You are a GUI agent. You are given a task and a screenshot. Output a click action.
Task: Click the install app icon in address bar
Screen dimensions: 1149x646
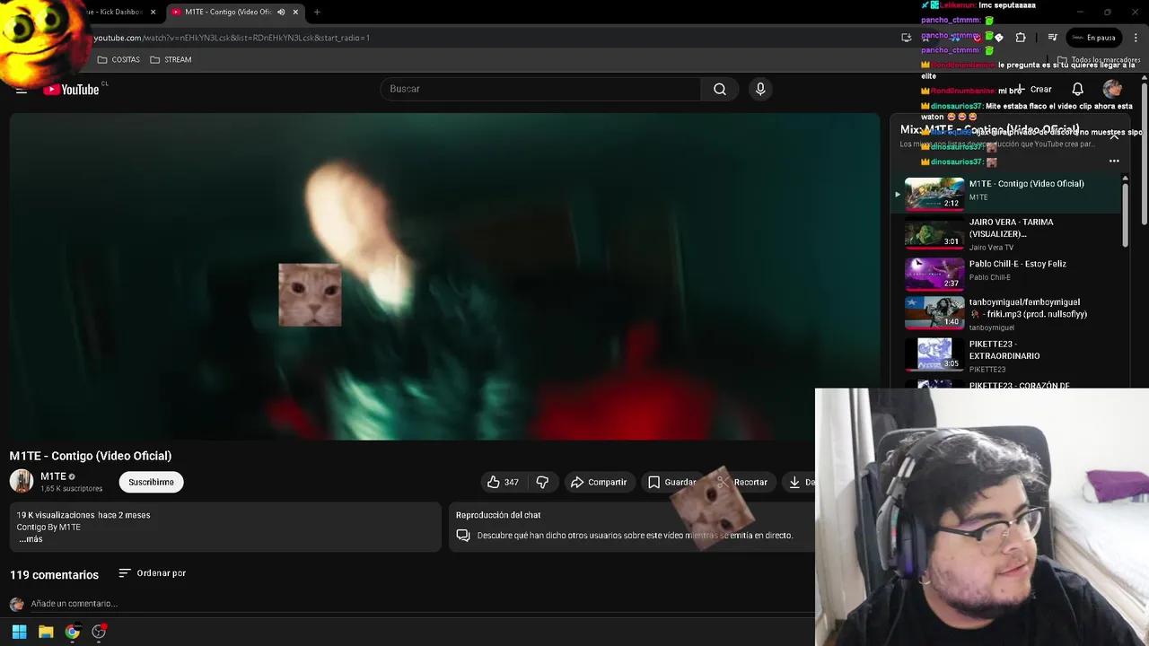(906, 38)
